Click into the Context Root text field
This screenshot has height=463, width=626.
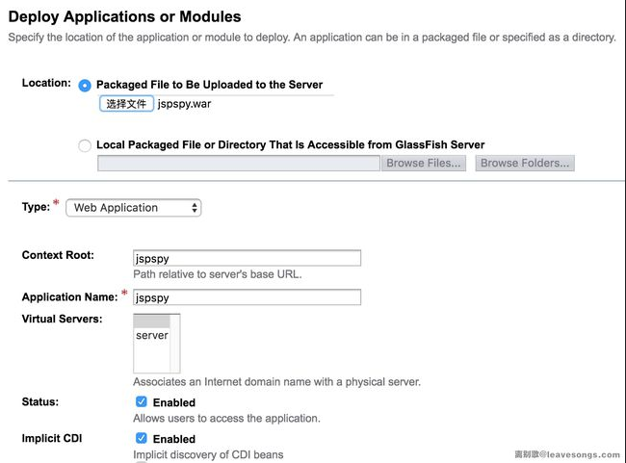tap(247, 258)
